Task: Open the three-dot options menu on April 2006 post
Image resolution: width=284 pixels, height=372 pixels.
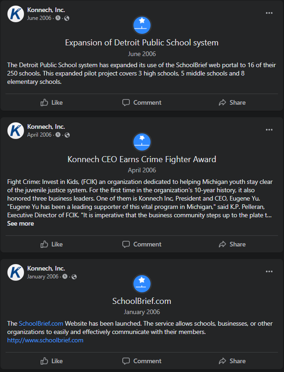Action: (269, 130)
